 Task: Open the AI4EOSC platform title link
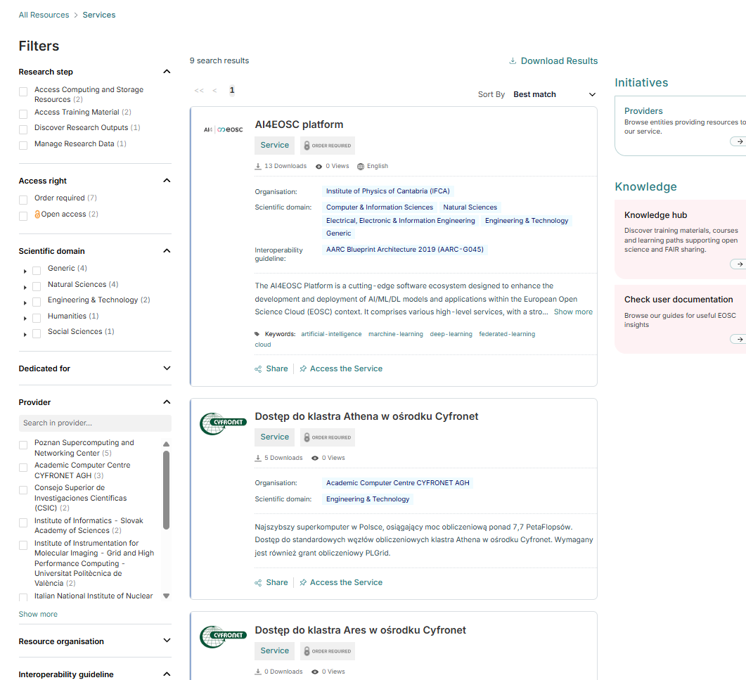(x=299, y=124)
